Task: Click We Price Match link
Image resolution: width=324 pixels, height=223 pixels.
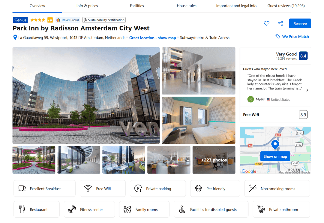Action: [x=295, y=36]
